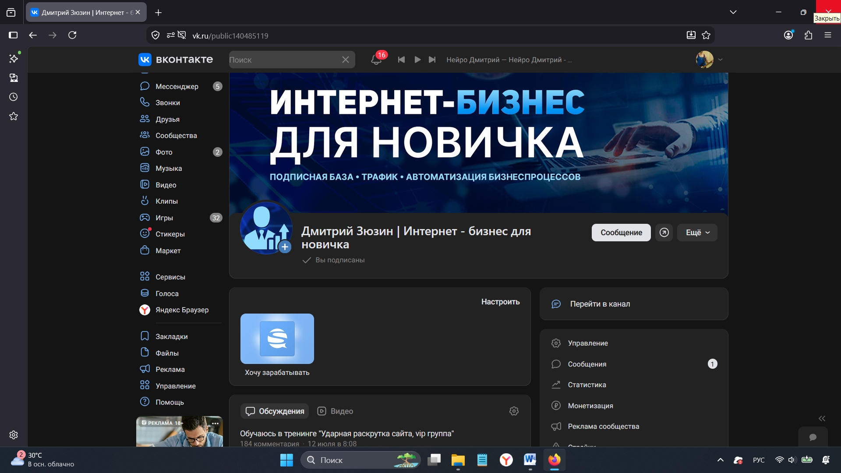Skip to previous track in header player
Screen dimensions: 841x473
click(401, 60)
